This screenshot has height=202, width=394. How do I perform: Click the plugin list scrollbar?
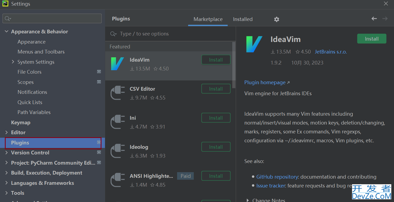click(234, 65)
